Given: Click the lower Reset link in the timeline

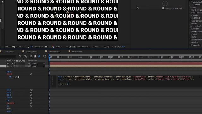Looking at the screenshot, I should click(9, 111).
